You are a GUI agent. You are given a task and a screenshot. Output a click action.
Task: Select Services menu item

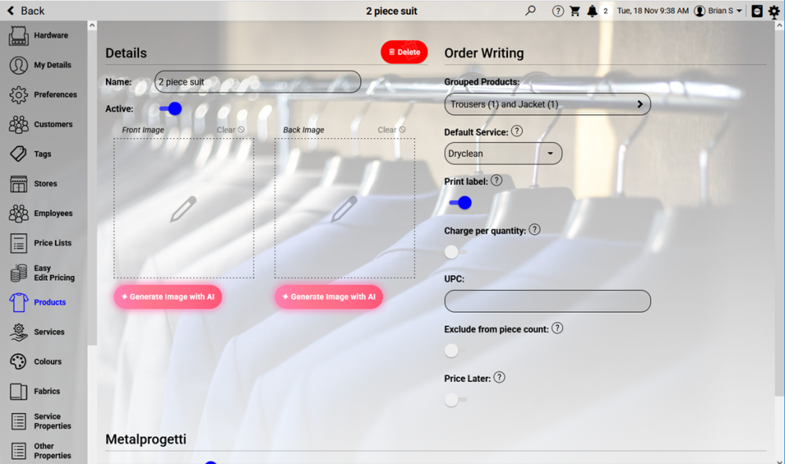point(49,332)
